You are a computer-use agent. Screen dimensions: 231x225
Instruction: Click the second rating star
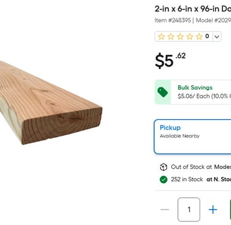171,36
